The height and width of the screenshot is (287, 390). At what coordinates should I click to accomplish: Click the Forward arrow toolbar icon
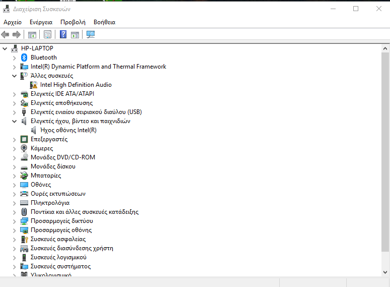(17, 34)
